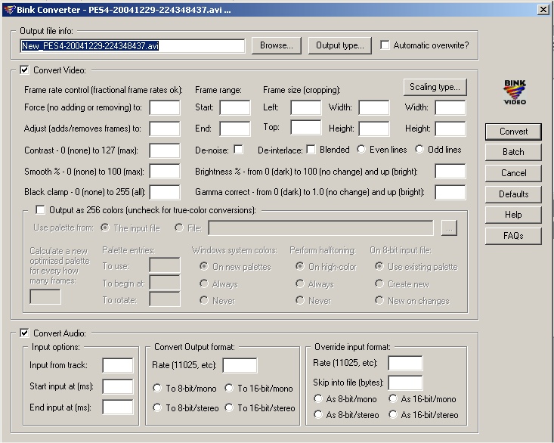Click the End input at (ms) field
Viewport: 554px width, 443px height.
[x=118, y=407]
